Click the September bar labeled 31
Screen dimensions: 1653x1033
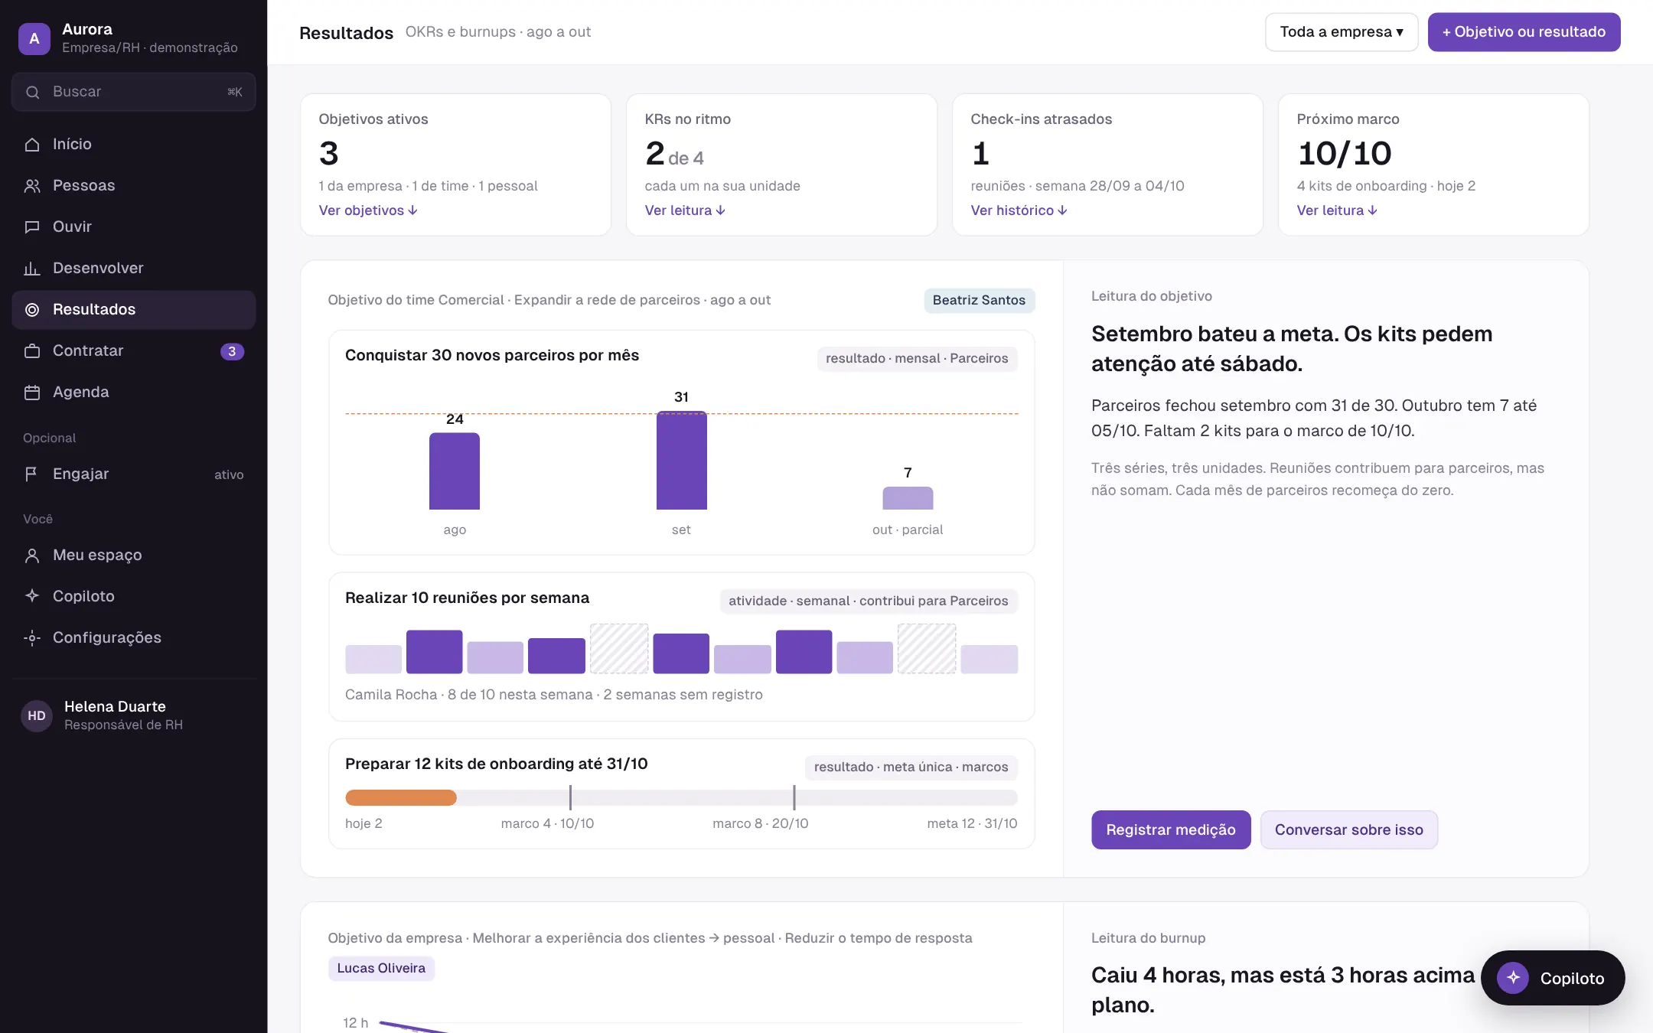pyautogui.click(x=681, y=461)
